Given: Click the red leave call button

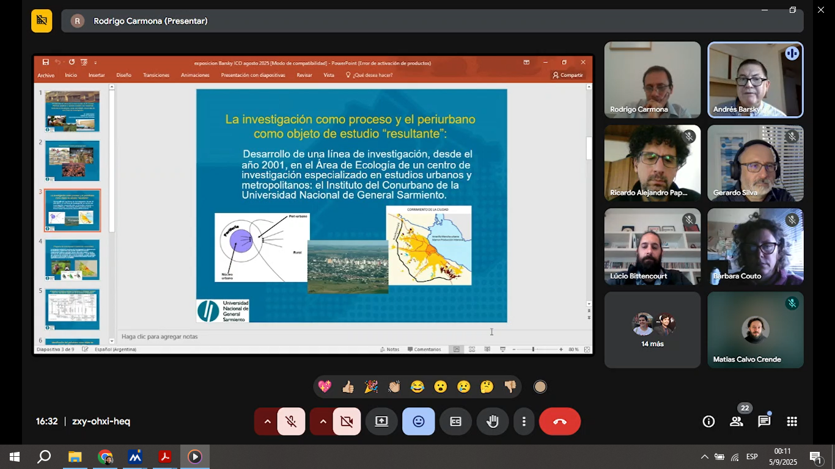Looking at the screenshot, I should (560, 421).
